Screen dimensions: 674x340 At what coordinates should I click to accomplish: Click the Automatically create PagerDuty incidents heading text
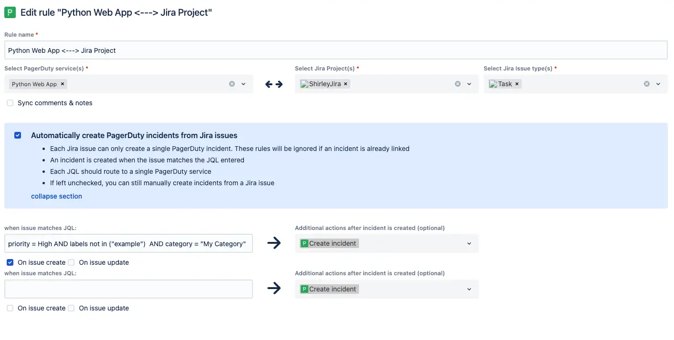pyautogui.click(x=134, y=135)
